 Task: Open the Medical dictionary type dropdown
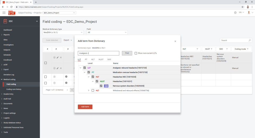63,32
